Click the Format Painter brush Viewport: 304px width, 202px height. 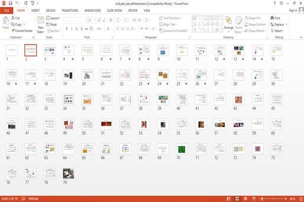[22, 31]
